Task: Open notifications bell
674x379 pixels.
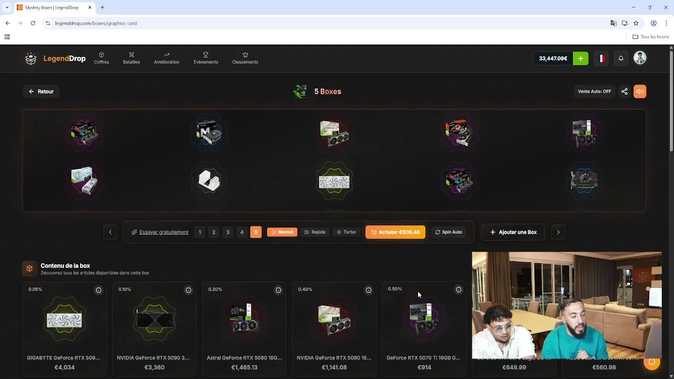Action: pos(621,58)
